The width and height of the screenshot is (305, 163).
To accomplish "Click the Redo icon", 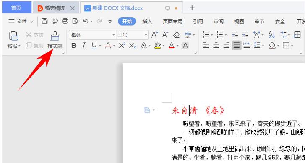I will pyautogui.click(x=99, y=21).
